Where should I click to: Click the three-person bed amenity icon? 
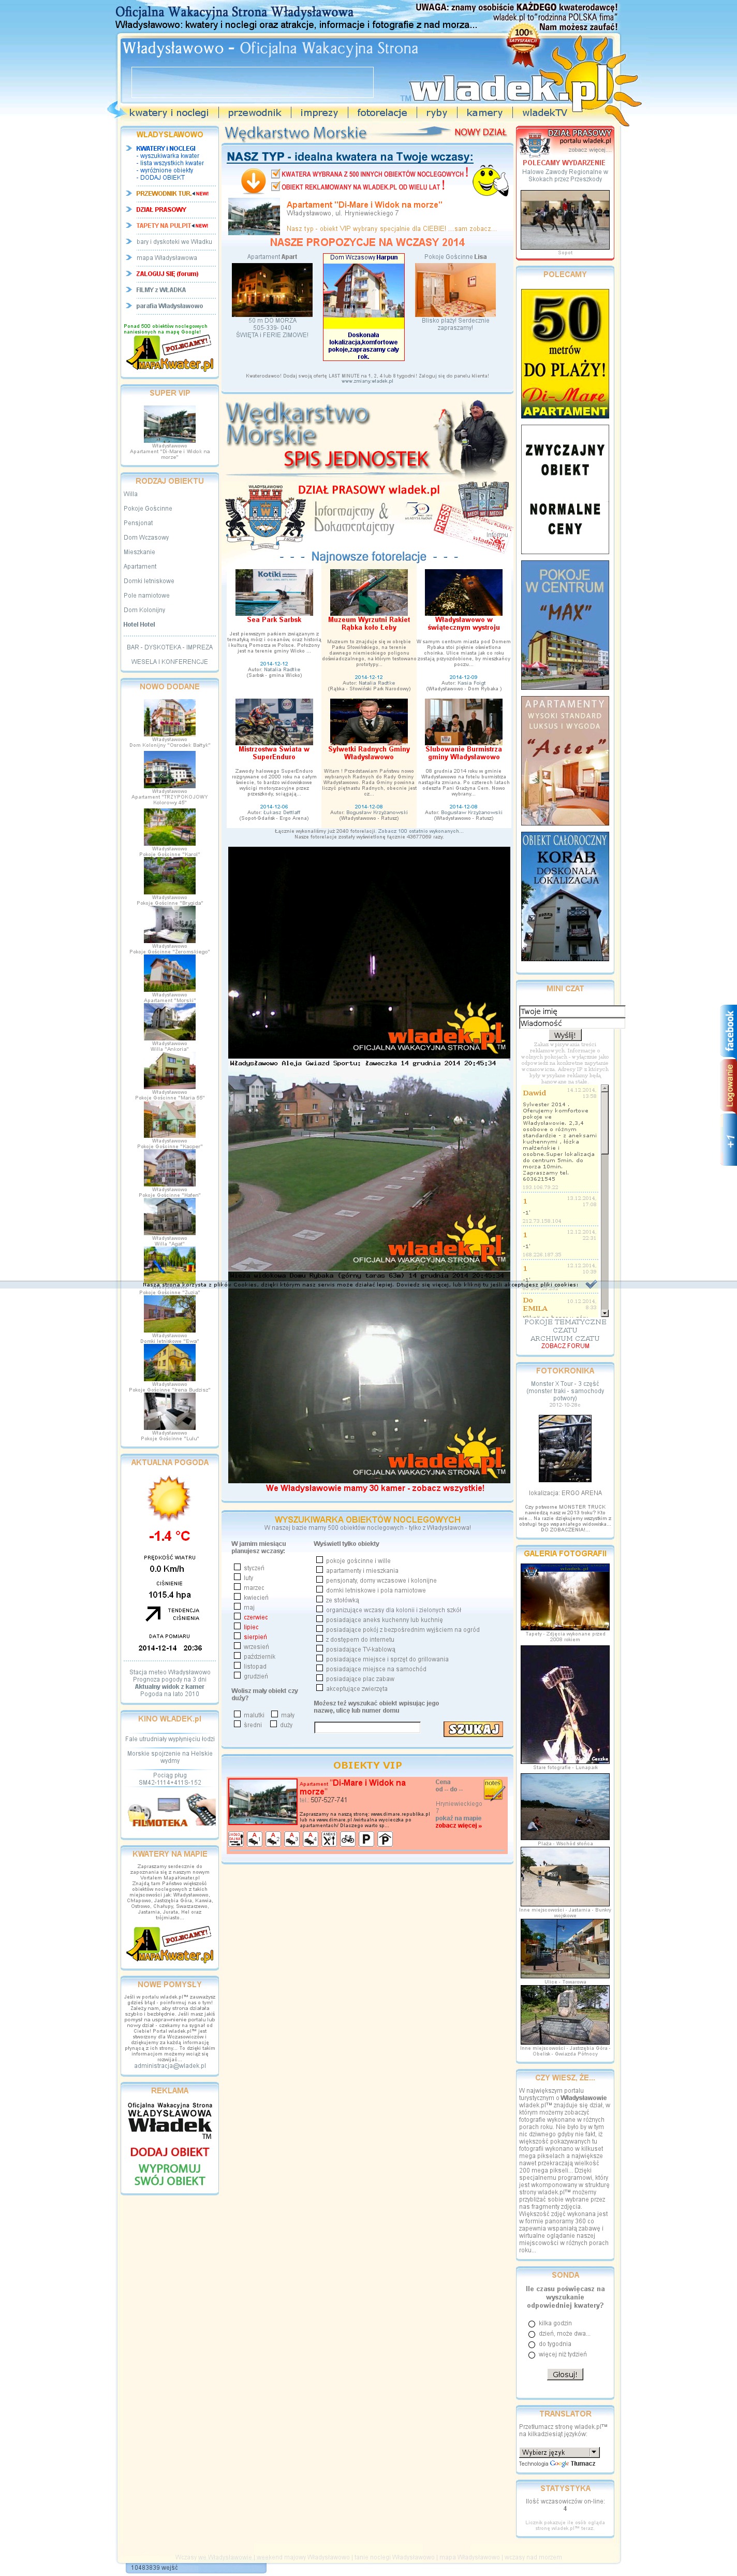(292, 1839)
